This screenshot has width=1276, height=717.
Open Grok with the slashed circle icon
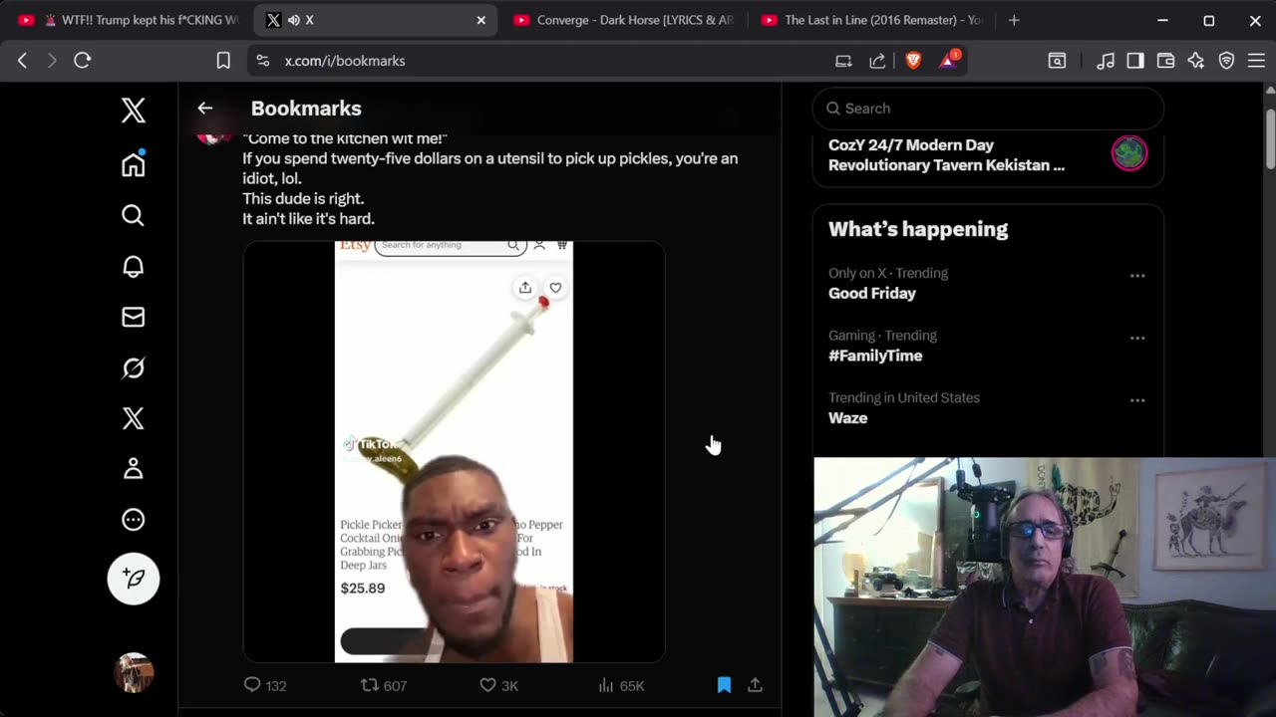(133, 367)
